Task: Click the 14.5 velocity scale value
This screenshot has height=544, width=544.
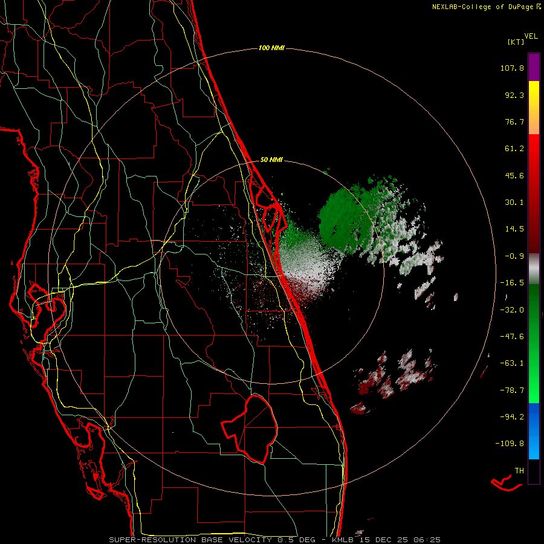Action: click(514, 229)
